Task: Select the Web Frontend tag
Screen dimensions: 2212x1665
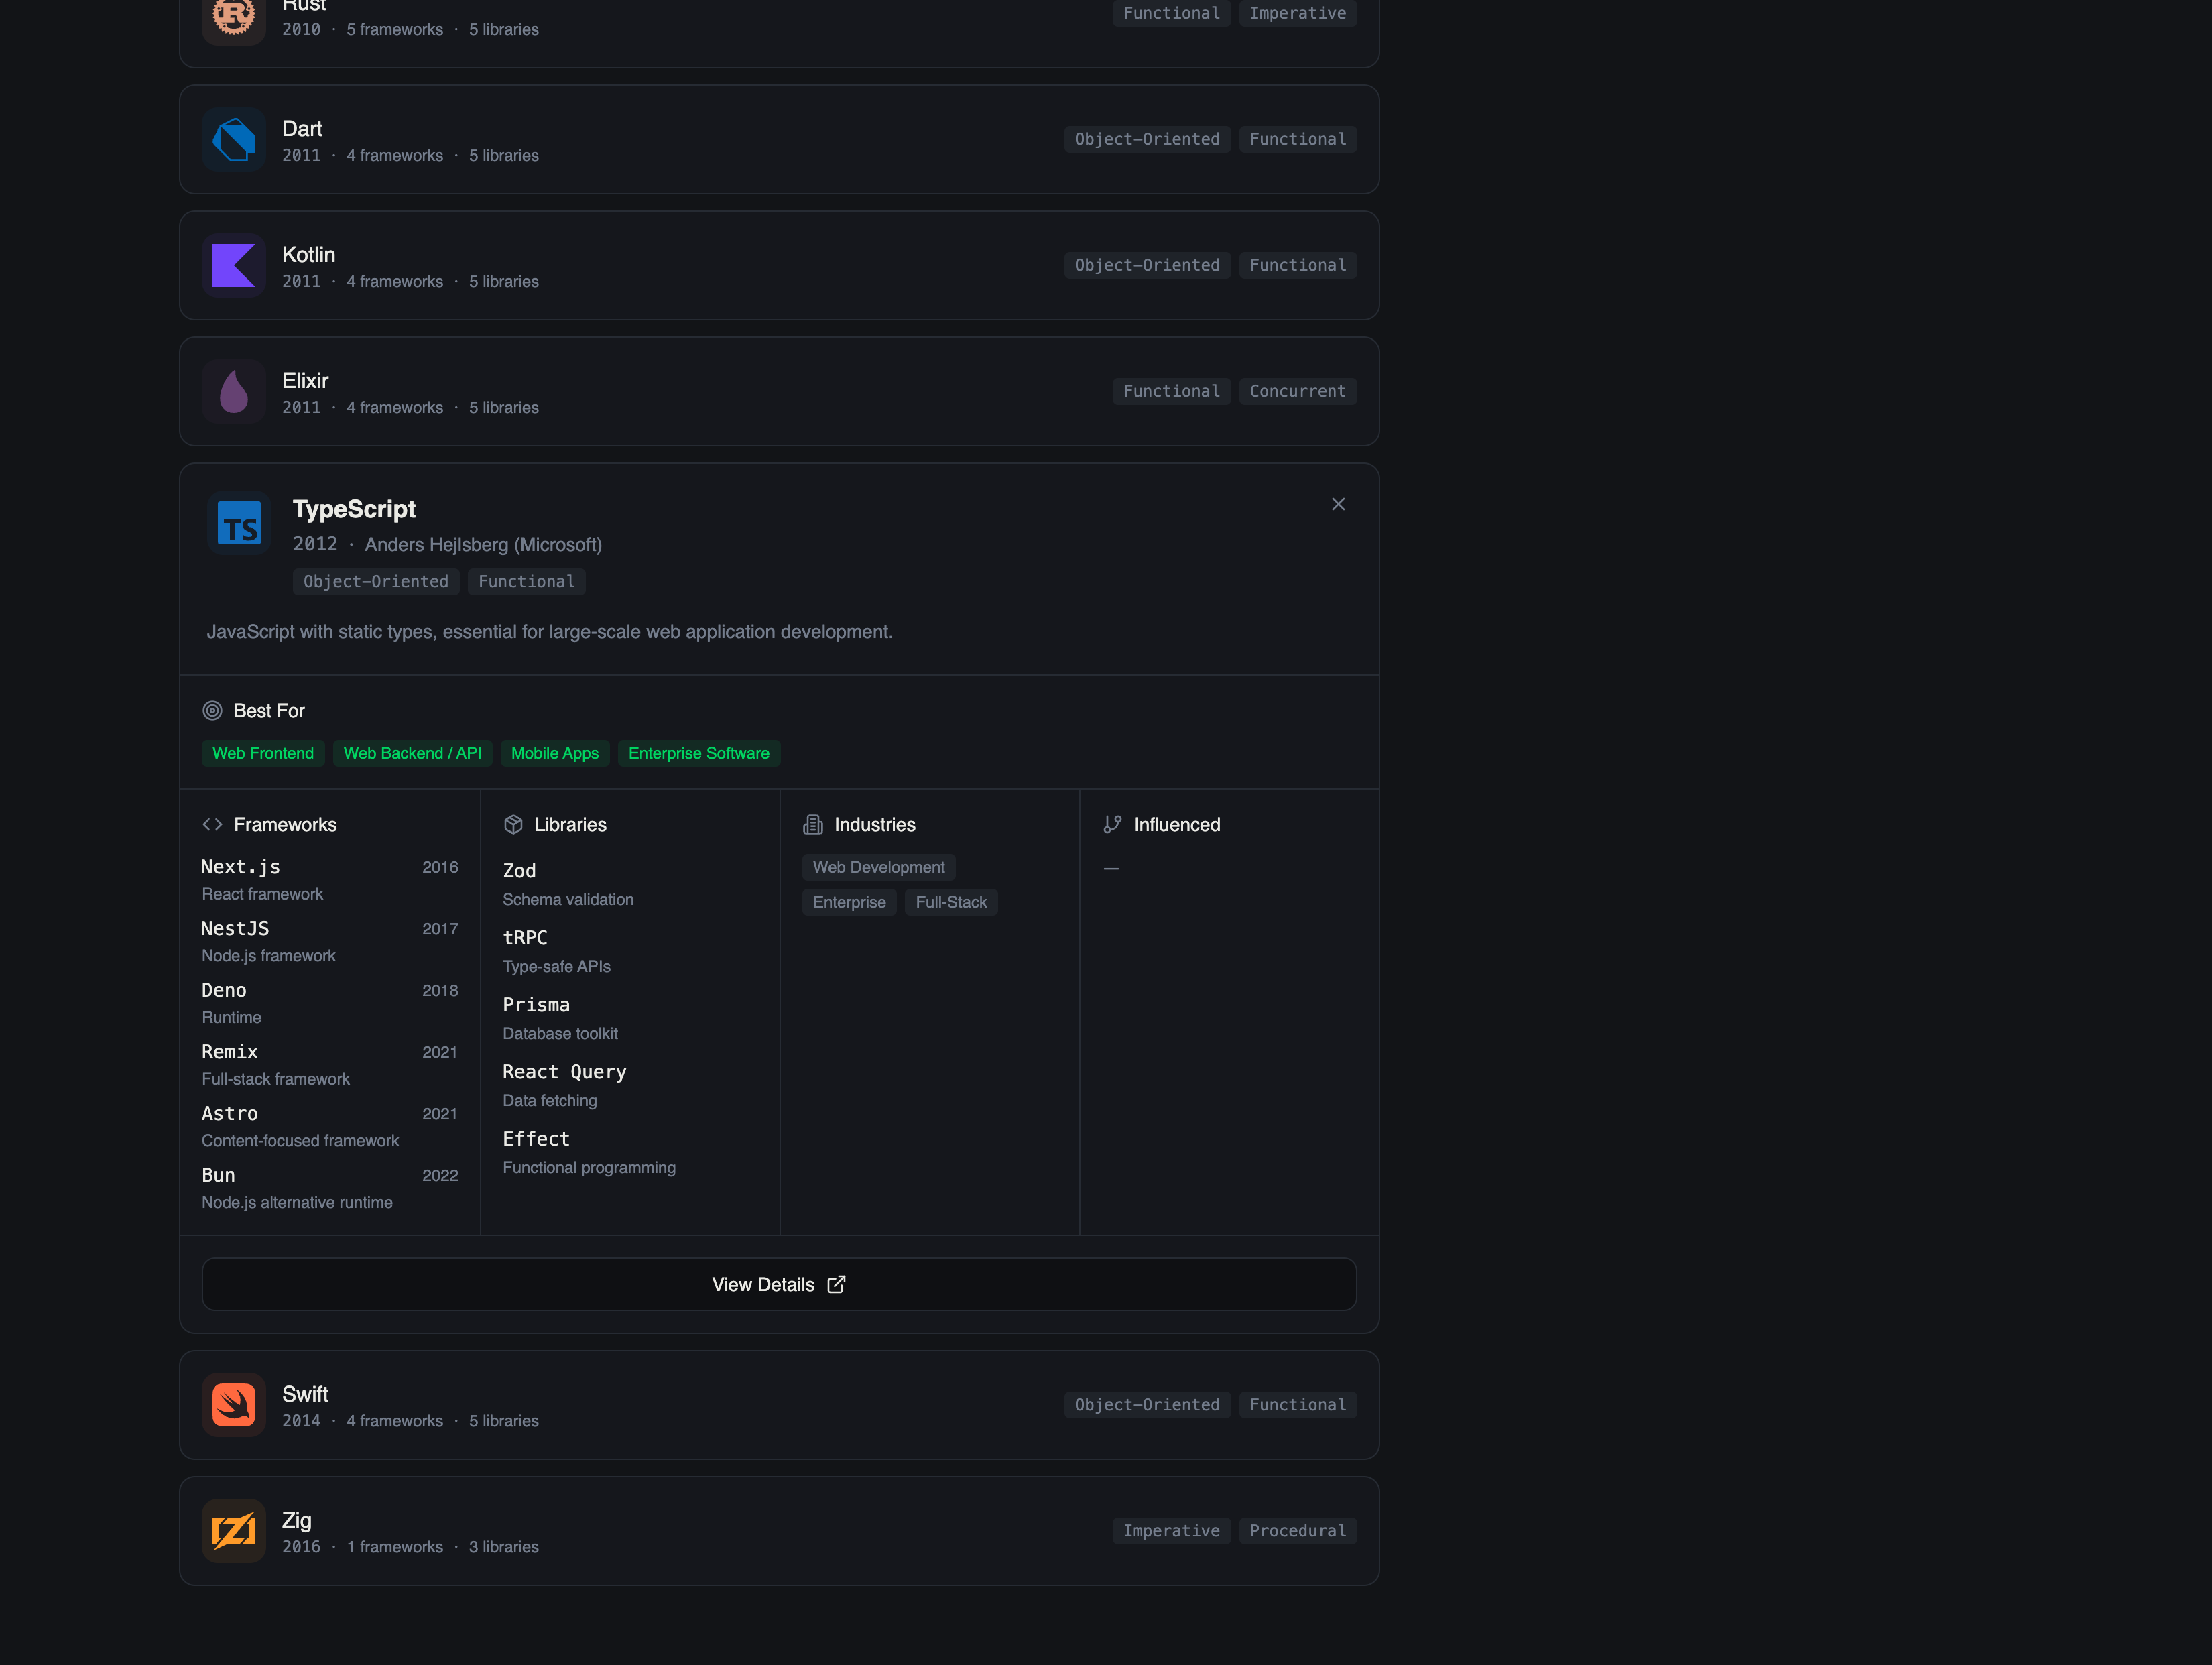Action: (263, 754)
